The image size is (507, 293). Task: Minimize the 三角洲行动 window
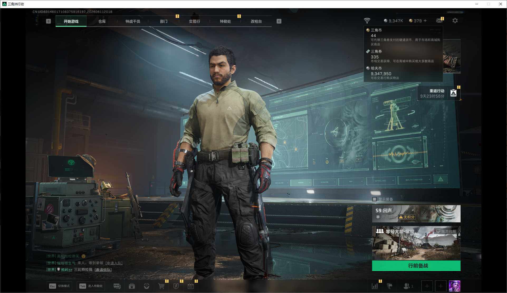tap(477, 4)
